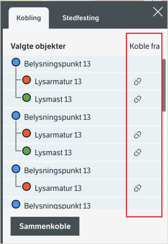Click unlink icon beside first Lysarmatur 13
Viewport: 168px width, 244px height.
tap(138, 82)
